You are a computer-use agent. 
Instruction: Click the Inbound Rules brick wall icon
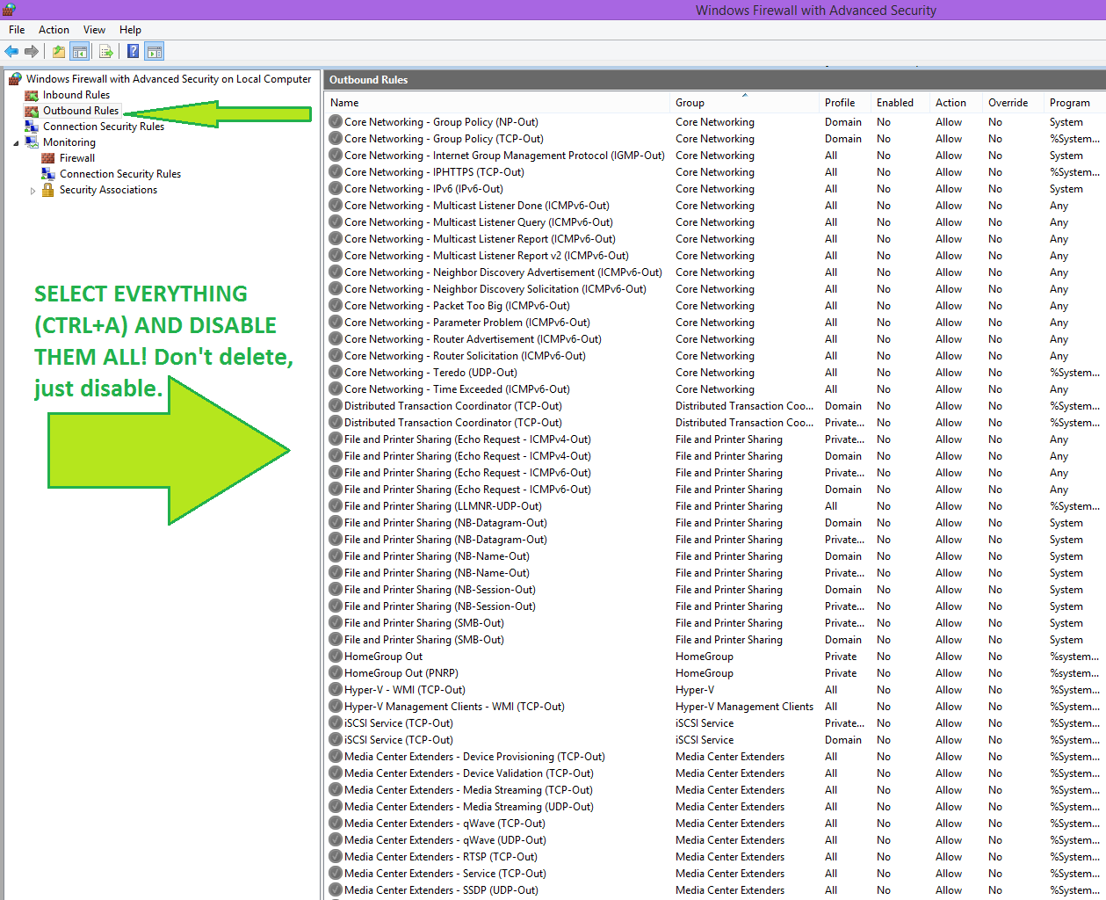point(32,95)
